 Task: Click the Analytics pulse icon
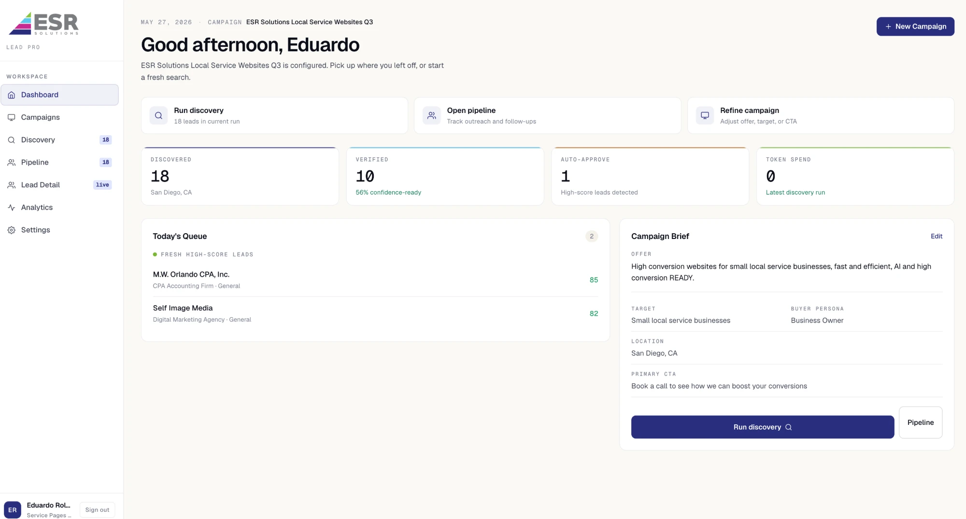pyautogui.click(x=12, y=208)
